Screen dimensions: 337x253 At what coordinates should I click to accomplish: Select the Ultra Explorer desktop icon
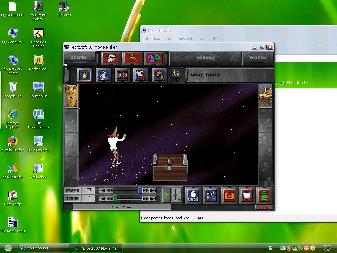click(x=38, y=144)
